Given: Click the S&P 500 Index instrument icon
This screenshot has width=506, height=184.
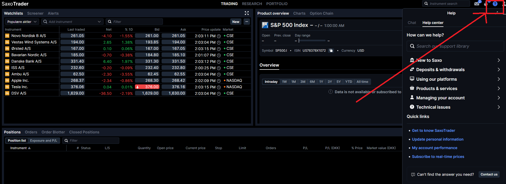Looking at the screenshot, I should click(x=265, y=25).
